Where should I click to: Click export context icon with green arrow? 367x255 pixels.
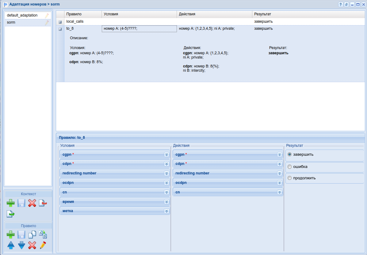11,214
